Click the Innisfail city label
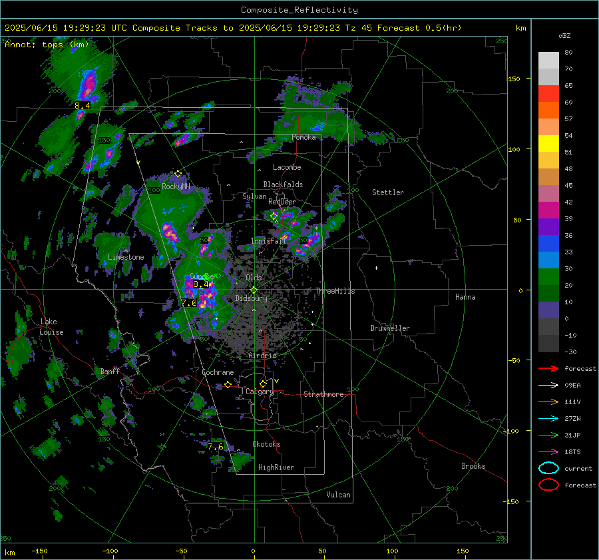 point(268,241)
